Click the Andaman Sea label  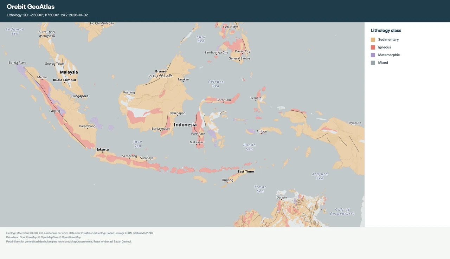tap(15, 31)
